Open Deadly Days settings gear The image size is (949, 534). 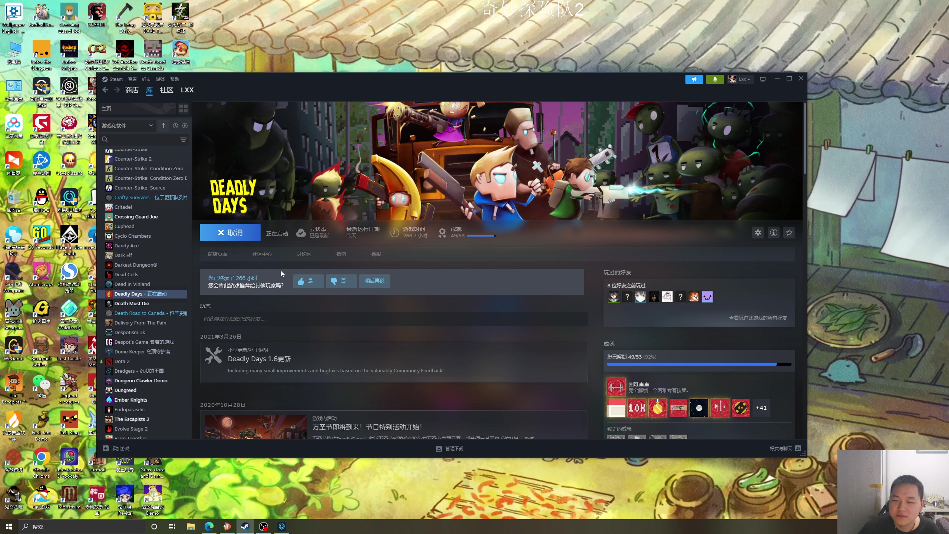(758, 233)
